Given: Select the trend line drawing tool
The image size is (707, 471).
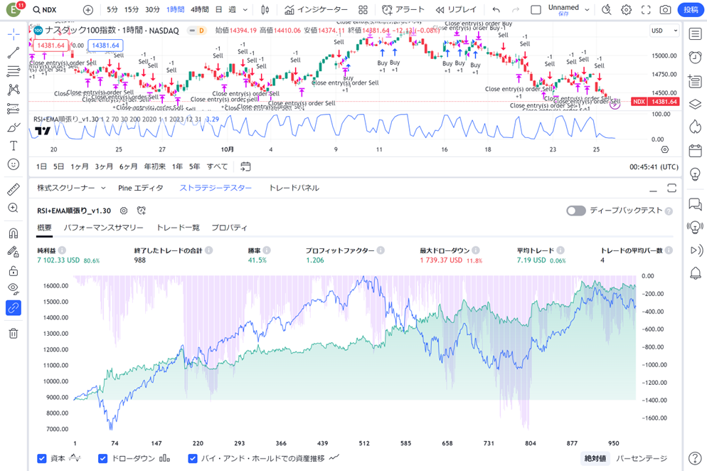Looking at the screenshot, I should pos(14,53).
